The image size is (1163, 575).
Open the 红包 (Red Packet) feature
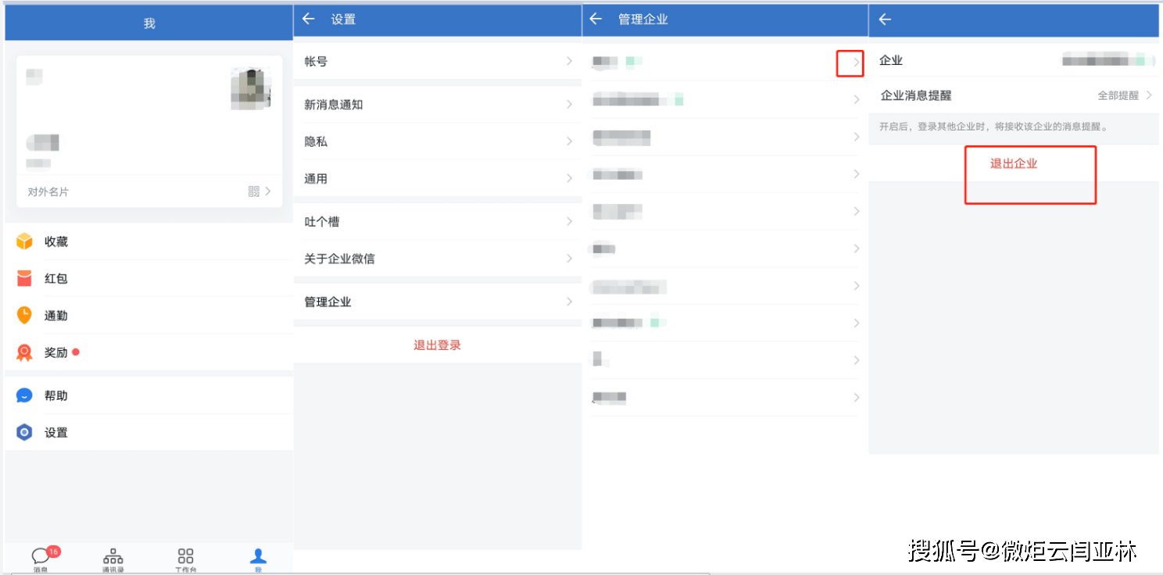[x=55, y=278]
